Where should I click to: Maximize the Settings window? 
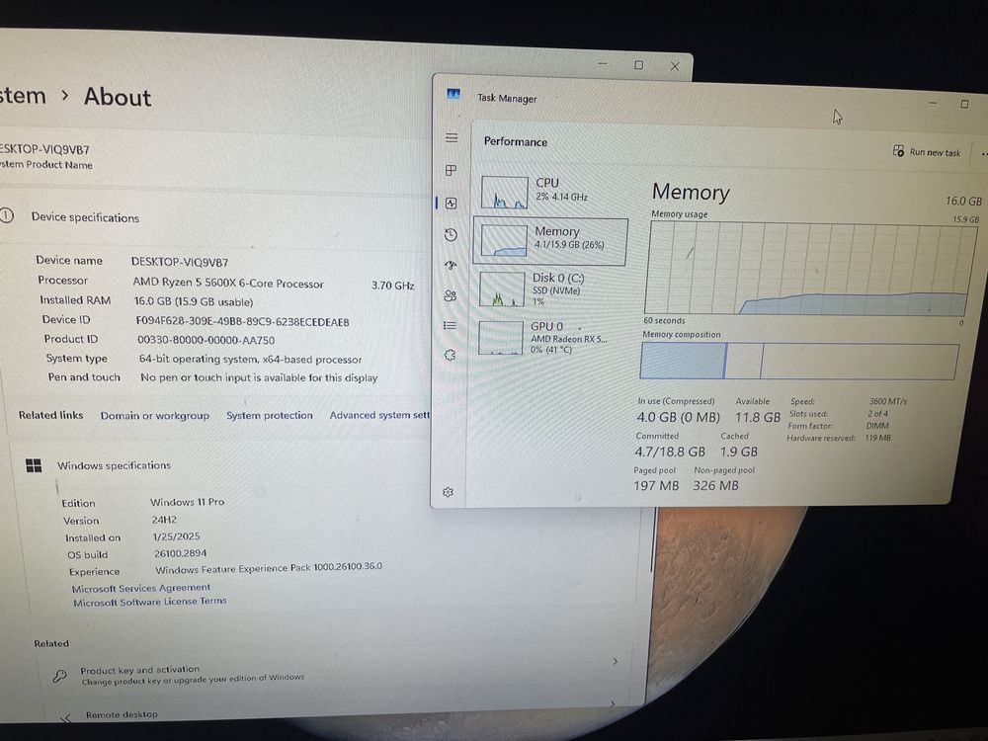pos(638,65)
